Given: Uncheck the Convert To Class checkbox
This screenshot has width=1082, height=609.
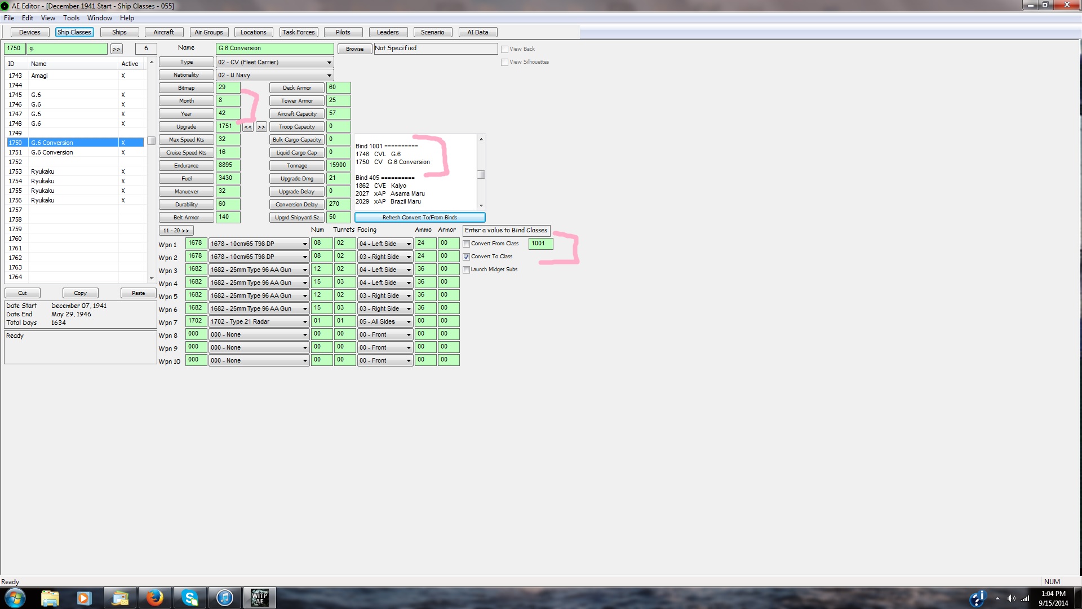Looking at the screenshot, I should tap(467, 257).
